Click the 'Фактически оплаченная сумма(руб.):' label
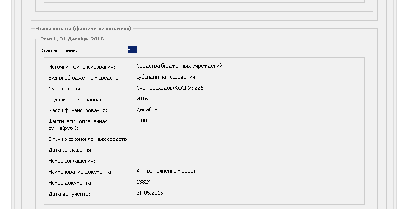Image resolution: width=397 pixels, height=209 pixels. (x=78, y=125)
